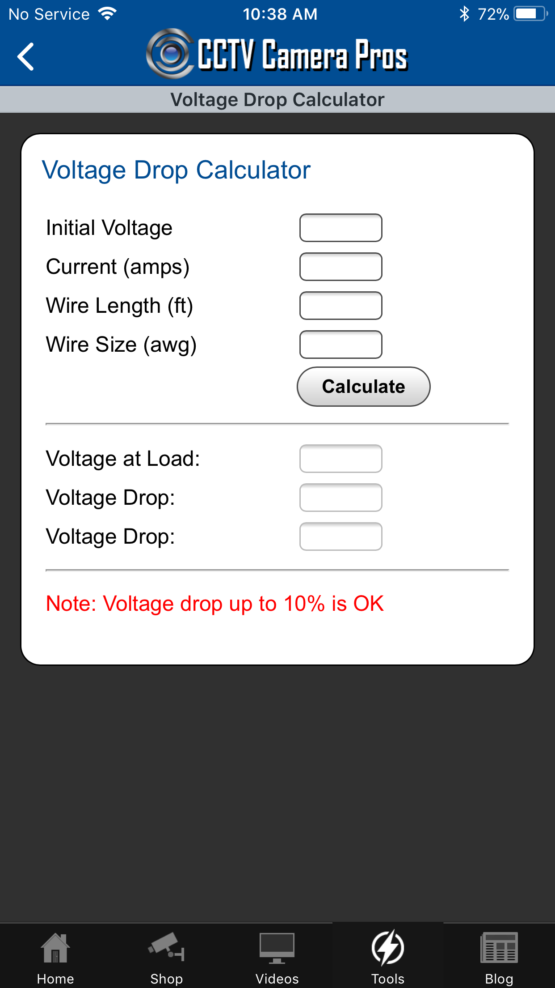
Task: Tap the CCTV Camera Pros logo
Action: [x=277, y=55]
